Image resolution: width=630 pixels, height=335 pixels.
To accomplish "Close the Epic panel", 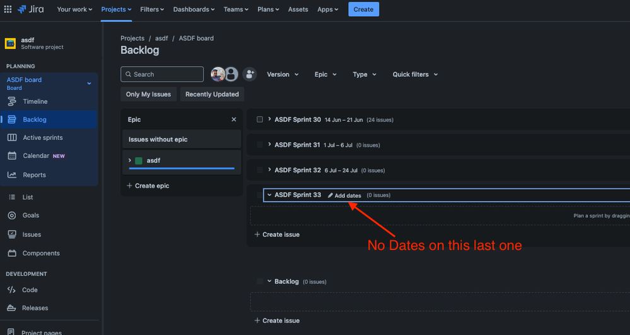I will pos(234,120).
